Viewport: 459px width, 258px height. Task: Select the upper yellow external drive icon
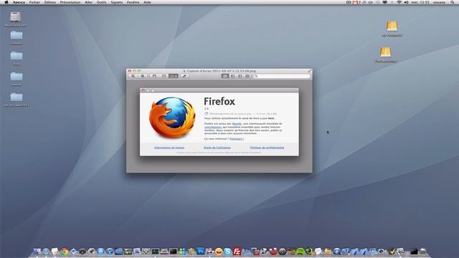click(x=392, y=27)
